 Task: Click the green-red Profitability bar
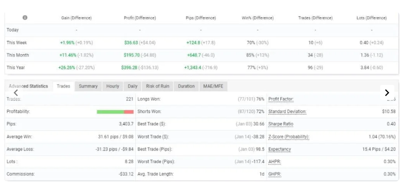(x=115, y=112)
